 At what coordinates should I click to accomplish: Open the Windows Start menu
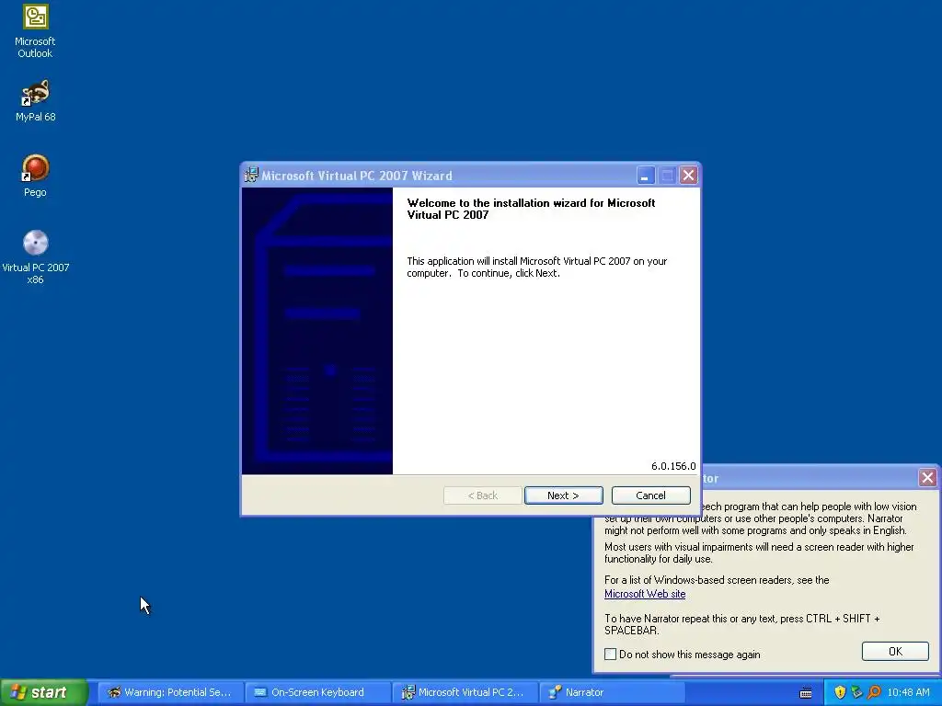pyautogui.click(x=43, y=692)
